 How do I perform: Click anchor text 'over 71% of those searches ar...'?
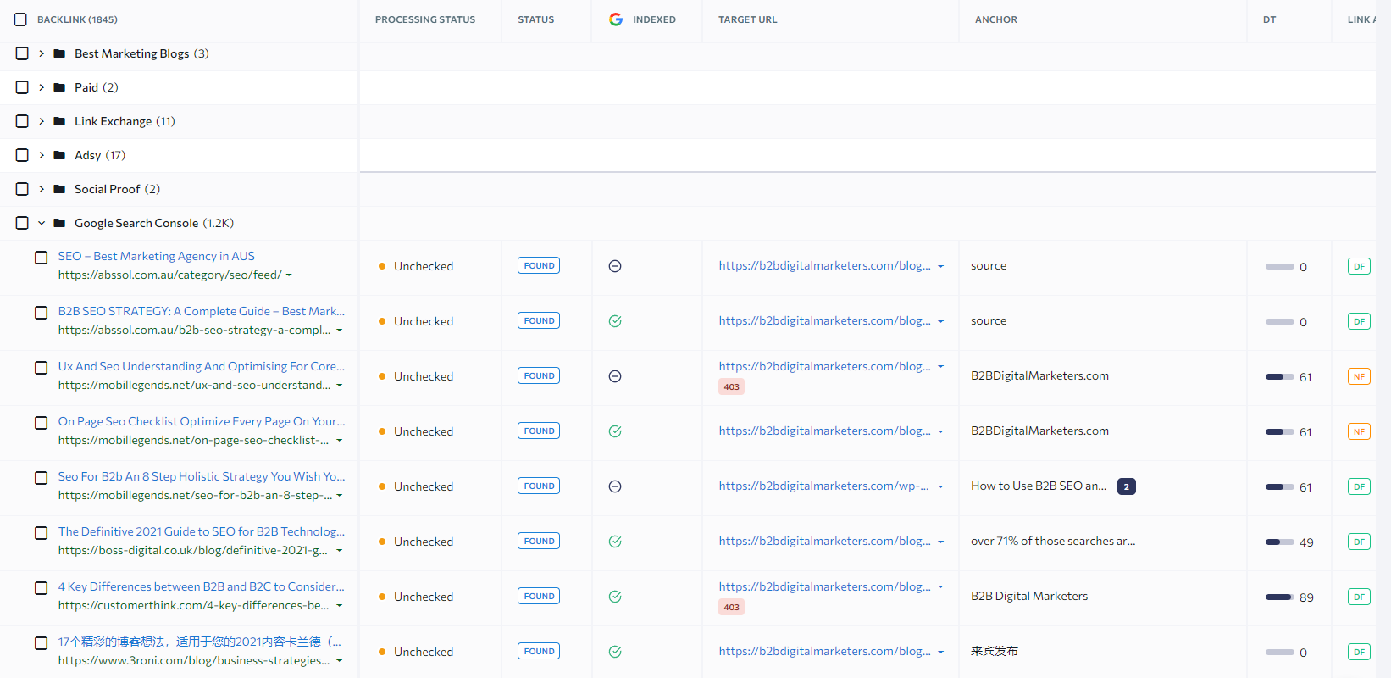click(x=1053, y=541)
